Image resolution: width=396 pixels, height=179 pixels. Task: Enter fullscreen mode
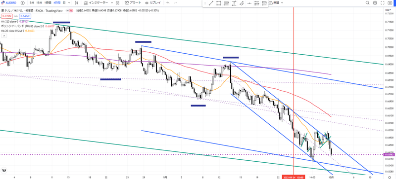(x=383, y=3)
